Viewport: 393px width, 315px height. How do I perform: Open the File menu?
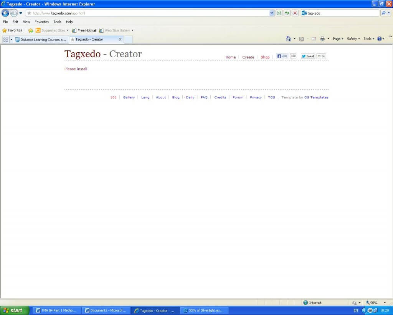pos(5,22)
